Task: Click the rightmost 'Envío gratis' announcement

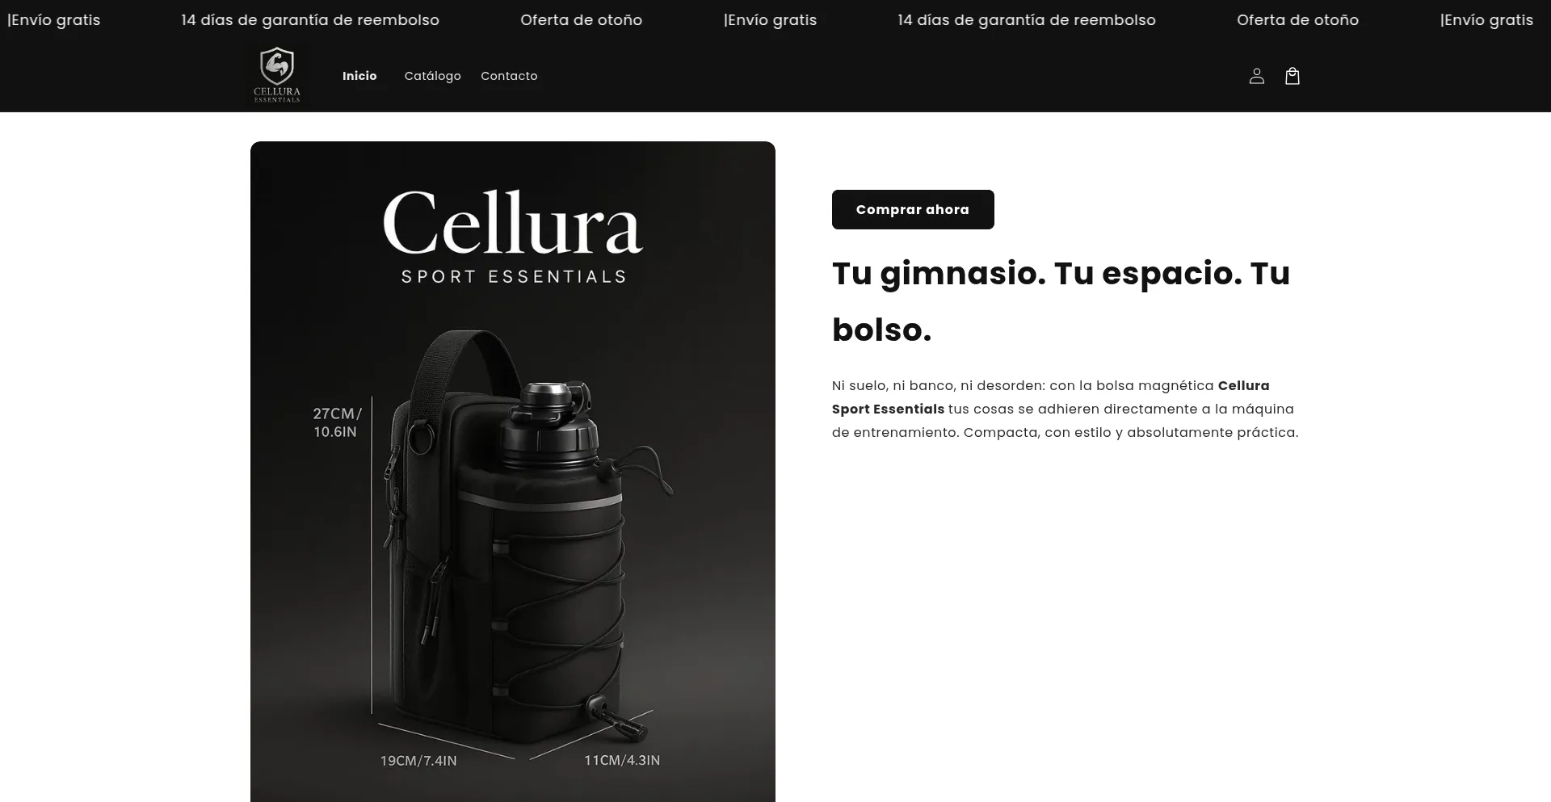Action: coord(1487,20)
